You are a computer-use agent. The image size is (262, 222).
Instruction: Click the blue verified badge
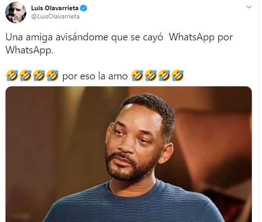[83, 8]
